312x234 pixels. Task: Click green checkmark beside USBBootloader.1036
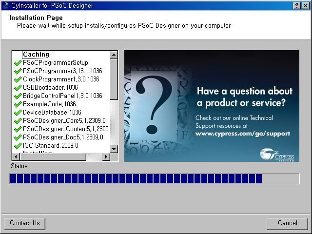(18, 88)
